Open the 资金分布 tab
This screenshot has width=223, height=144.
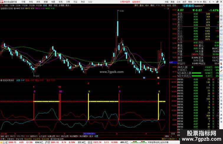19,139
